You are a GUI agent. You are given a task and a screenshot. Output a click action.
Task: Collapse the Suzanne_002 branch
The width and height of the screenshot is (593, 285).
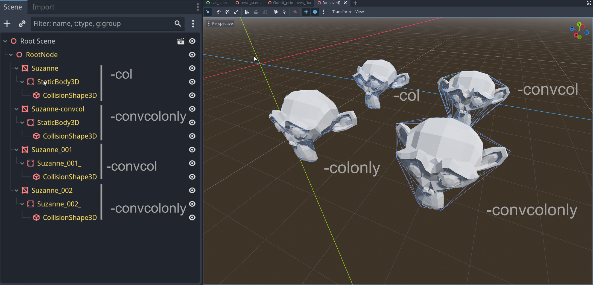[16, 191]
